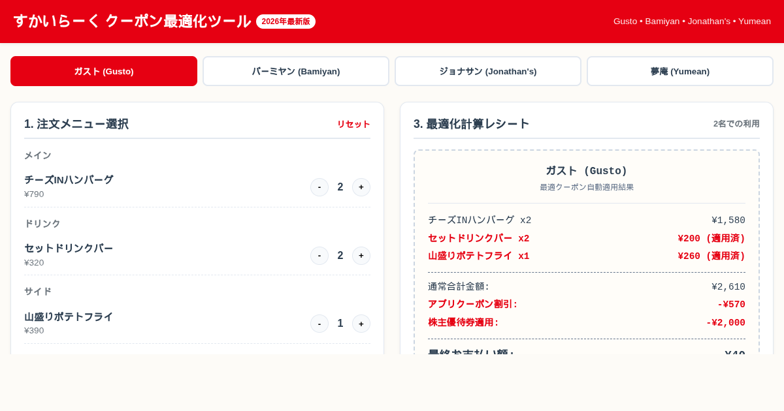Click the サイド category label

point(38,292)
